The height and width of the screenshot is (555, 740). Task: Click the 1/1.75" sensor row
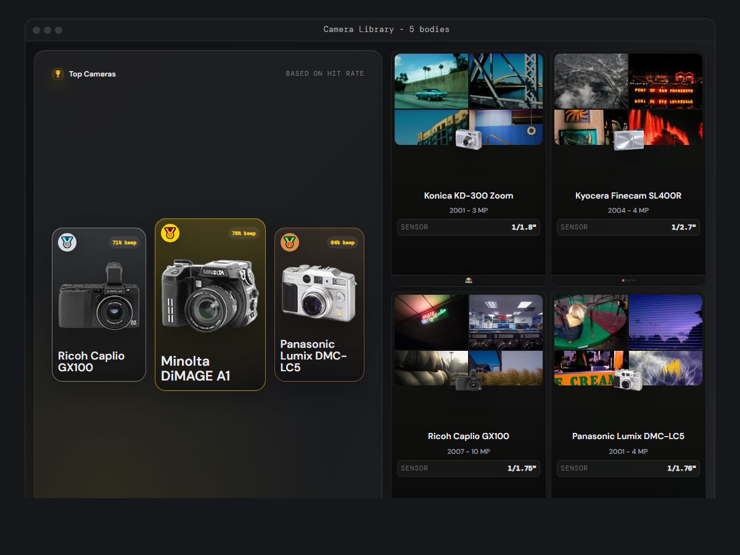coord(469,468)
